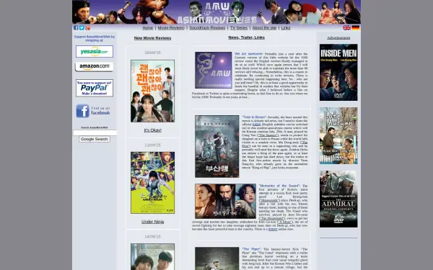Viewport: 433px width, 270px height.
Task: Go to Home in navigation bar
Action: (x=148, y=28)
